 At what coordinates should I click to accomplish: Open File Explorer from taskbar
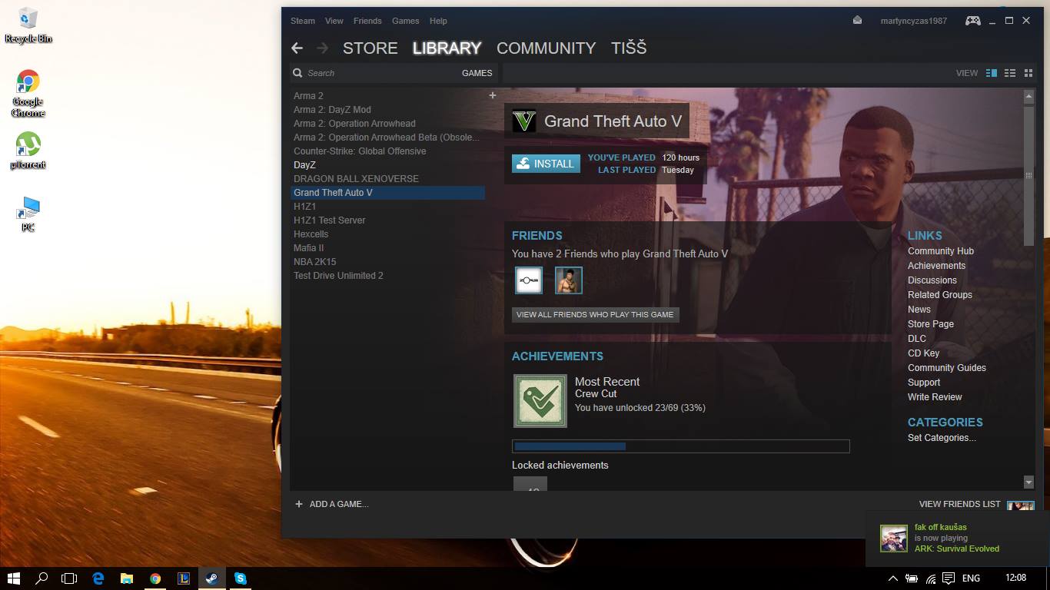coord(127,578)
